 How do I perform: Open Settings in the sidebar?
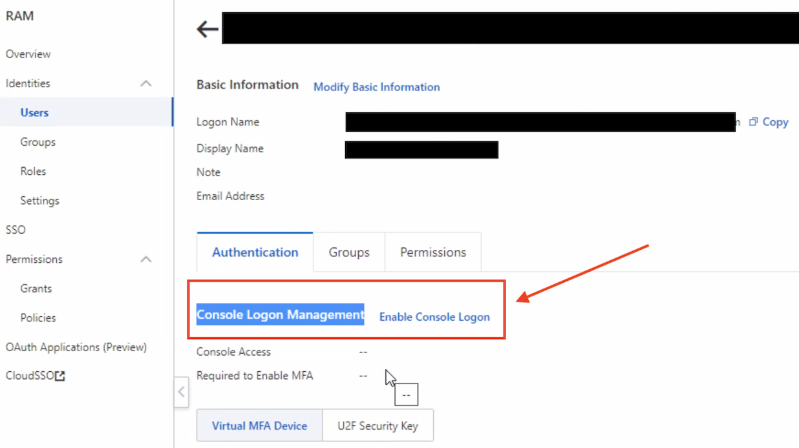click(39, 201)
